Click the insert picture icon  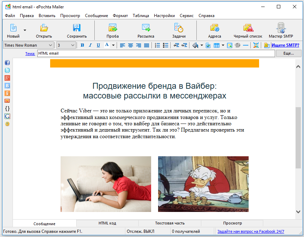tap(229, 45)
